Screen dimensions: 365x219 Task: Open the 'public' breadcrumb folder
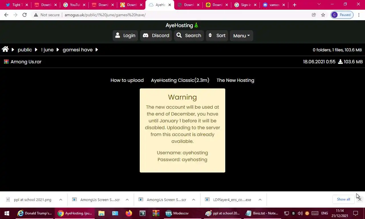click(25, 50)
